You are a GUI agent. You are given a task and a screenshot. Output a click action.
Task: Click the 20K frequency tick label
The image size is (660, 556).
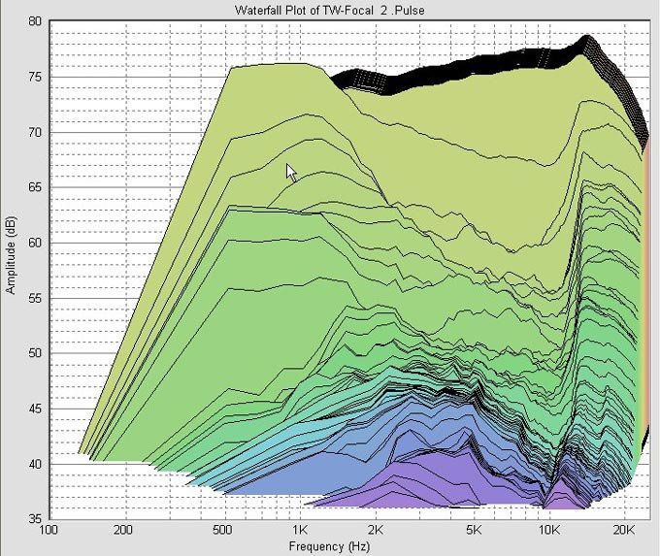pos(624,531)
